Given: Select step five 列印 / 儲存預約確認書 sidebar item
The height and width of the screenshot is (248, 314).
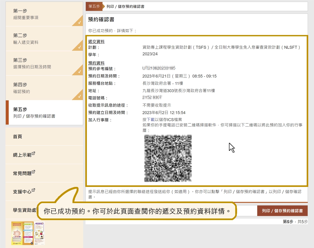Looking at the screenshot, I should pos(44,113).
